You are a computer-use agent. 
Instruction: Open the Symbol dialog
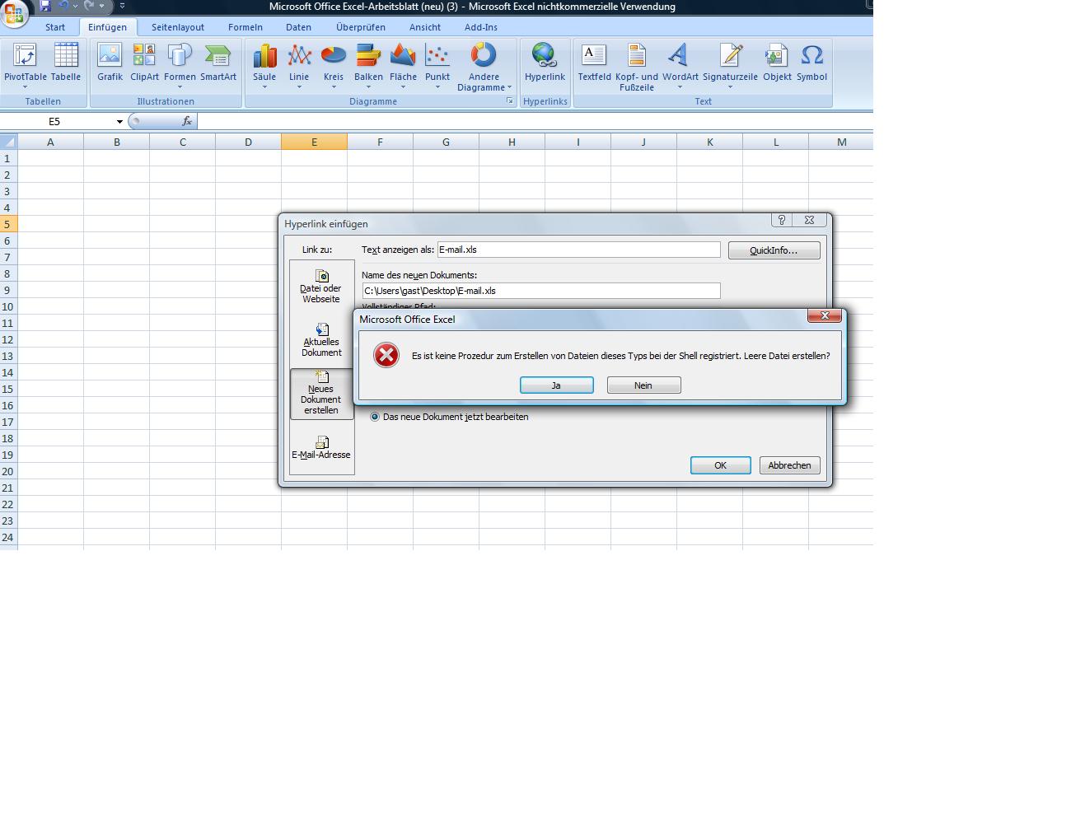tap(811, 64)
